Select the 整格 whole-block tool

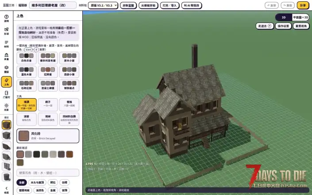[x=69, y=105]
